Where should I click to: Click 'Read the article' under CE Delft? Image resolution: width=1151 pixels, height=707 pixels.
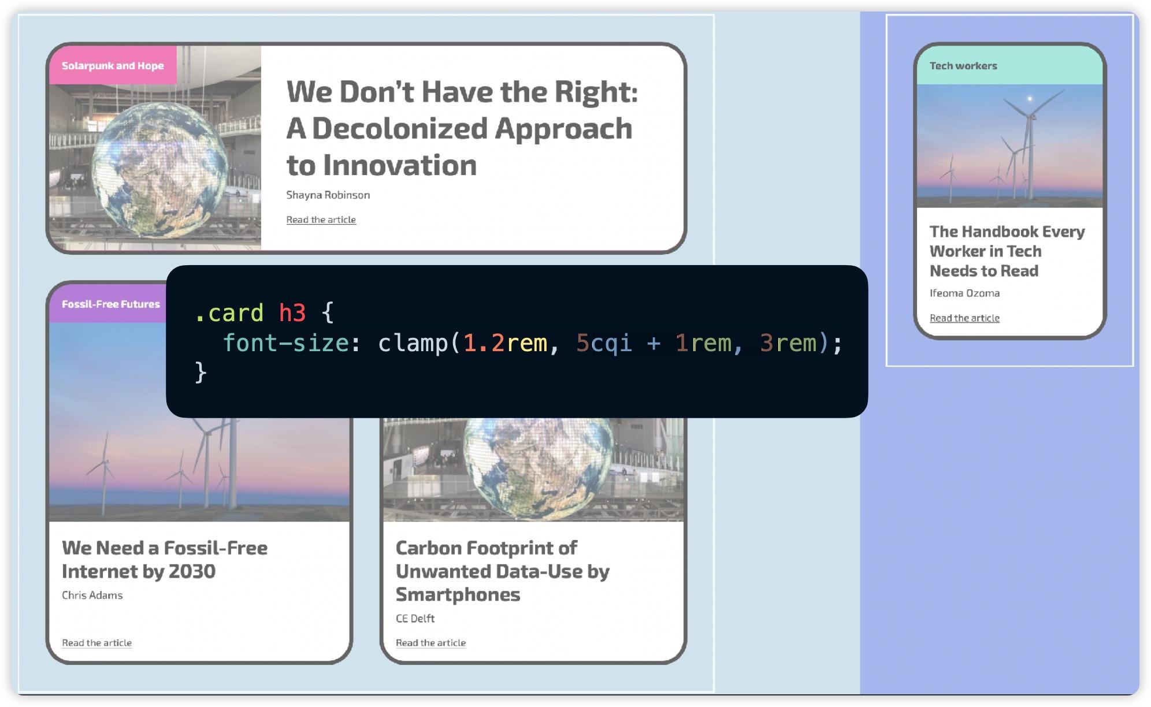[430, 643]
